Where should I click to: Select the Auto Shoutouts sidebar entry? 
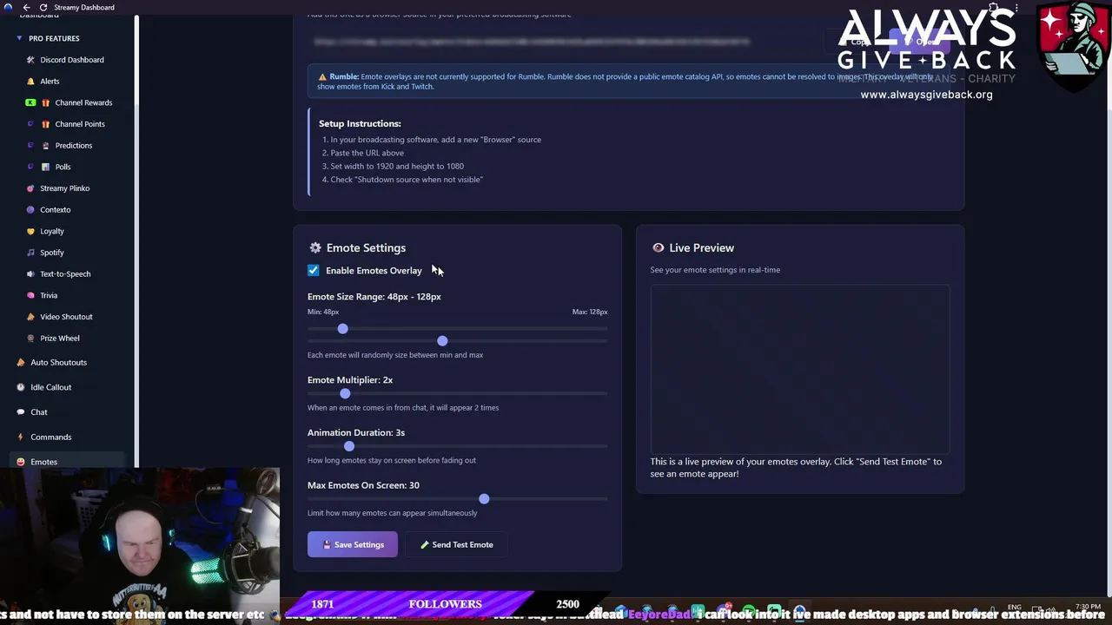click(x=58, y=362)
